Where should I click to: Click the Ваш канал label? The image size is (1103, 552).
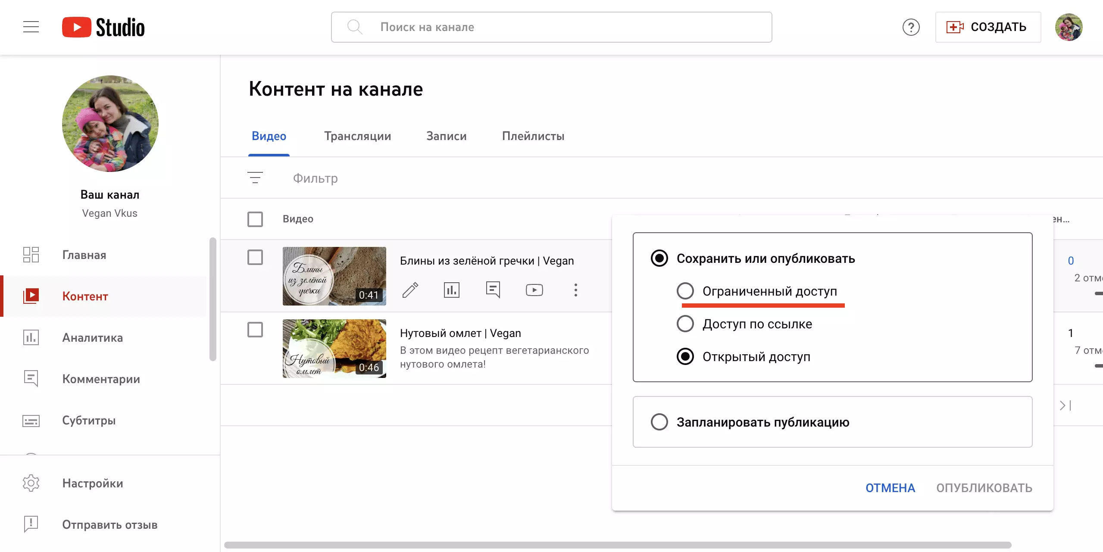coord(110,195)
